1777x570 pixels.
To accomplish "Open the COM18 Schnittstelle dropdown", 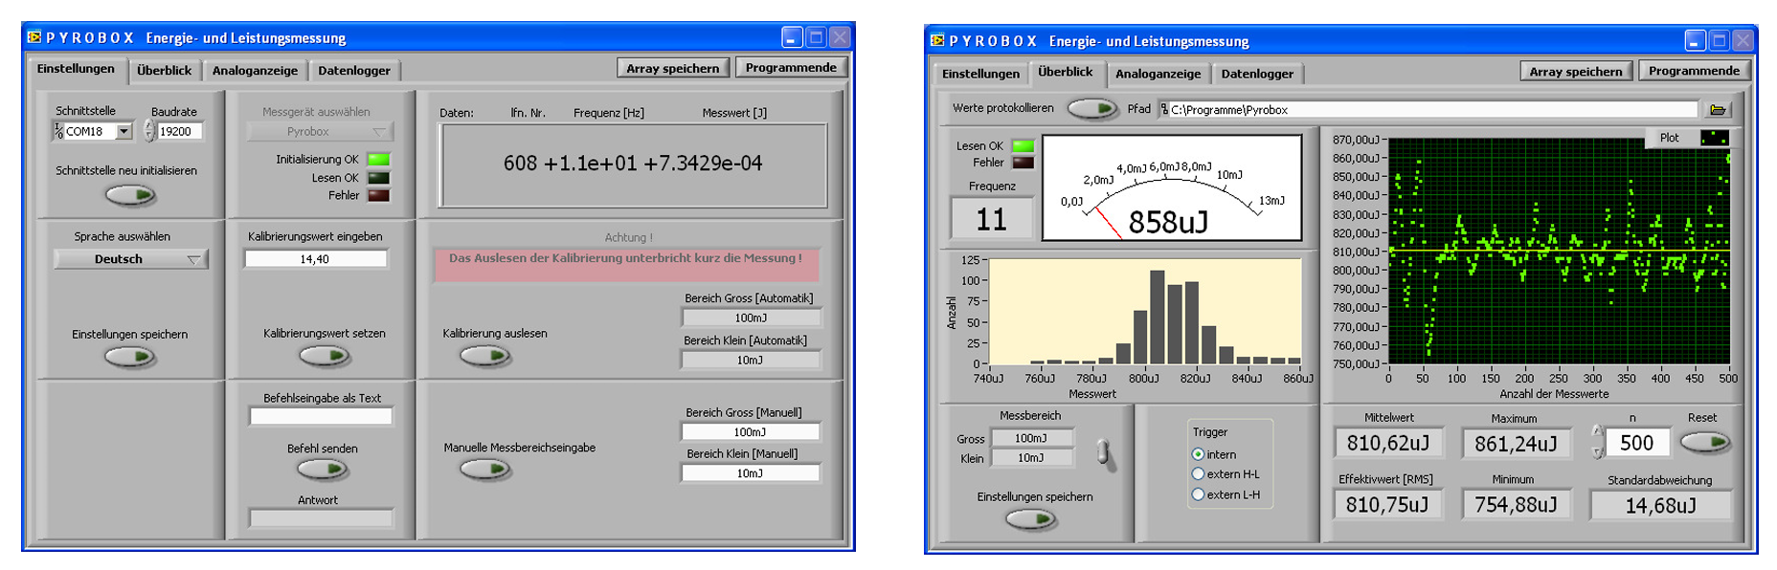I will [x=124, y=132].
